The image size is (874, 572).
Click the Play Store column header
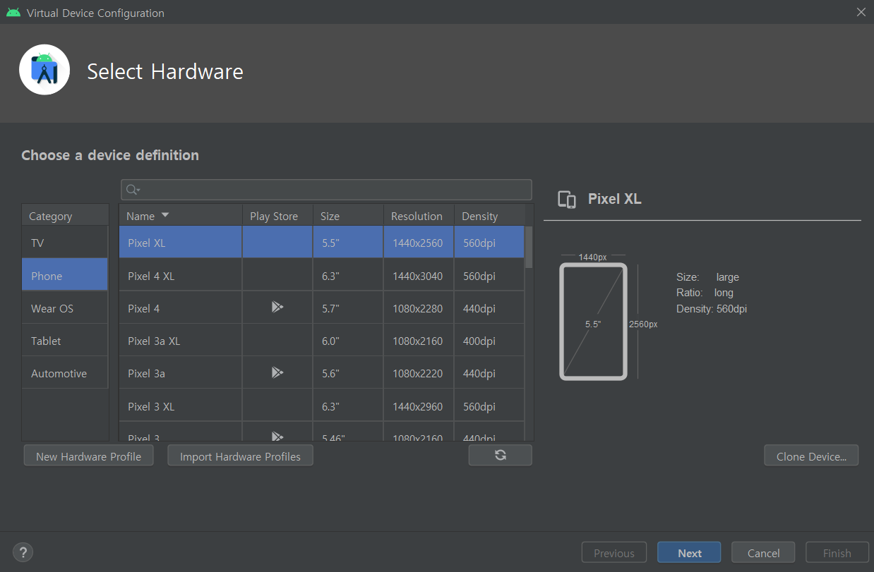pyautogui.click(x=277, y=216)
